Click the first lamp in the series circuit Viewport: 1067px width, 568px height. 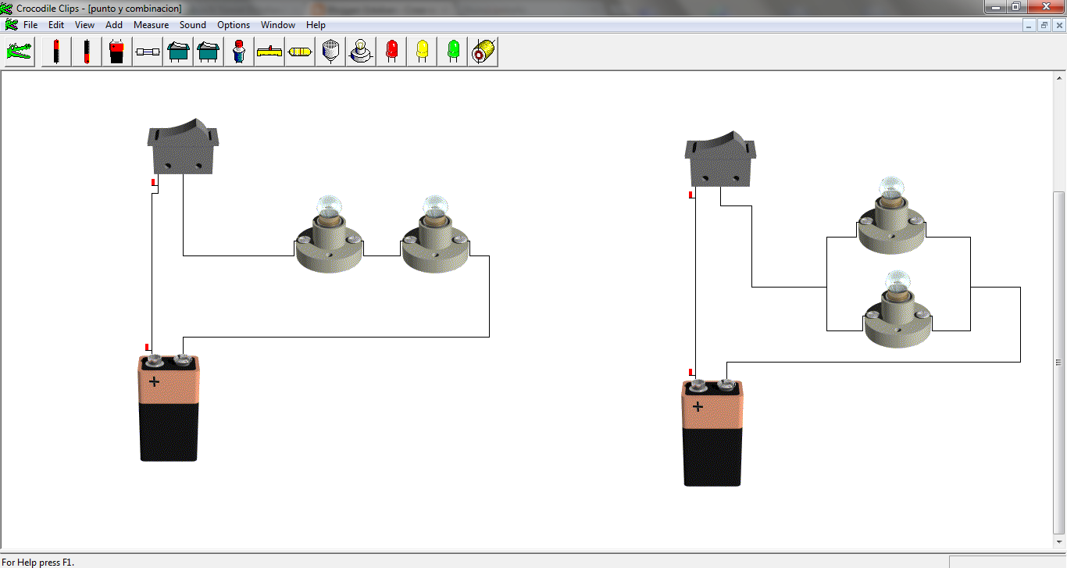click(329, 234)
